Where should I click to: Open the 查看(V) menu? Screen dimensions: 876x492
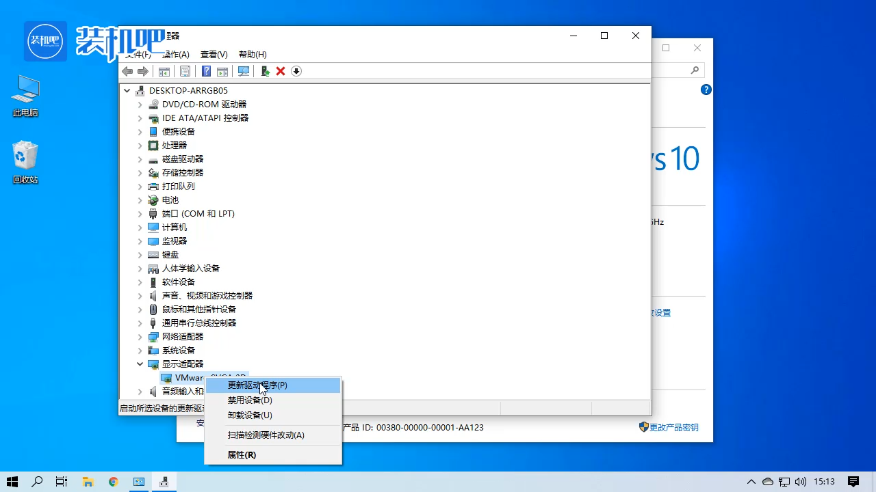213,54
